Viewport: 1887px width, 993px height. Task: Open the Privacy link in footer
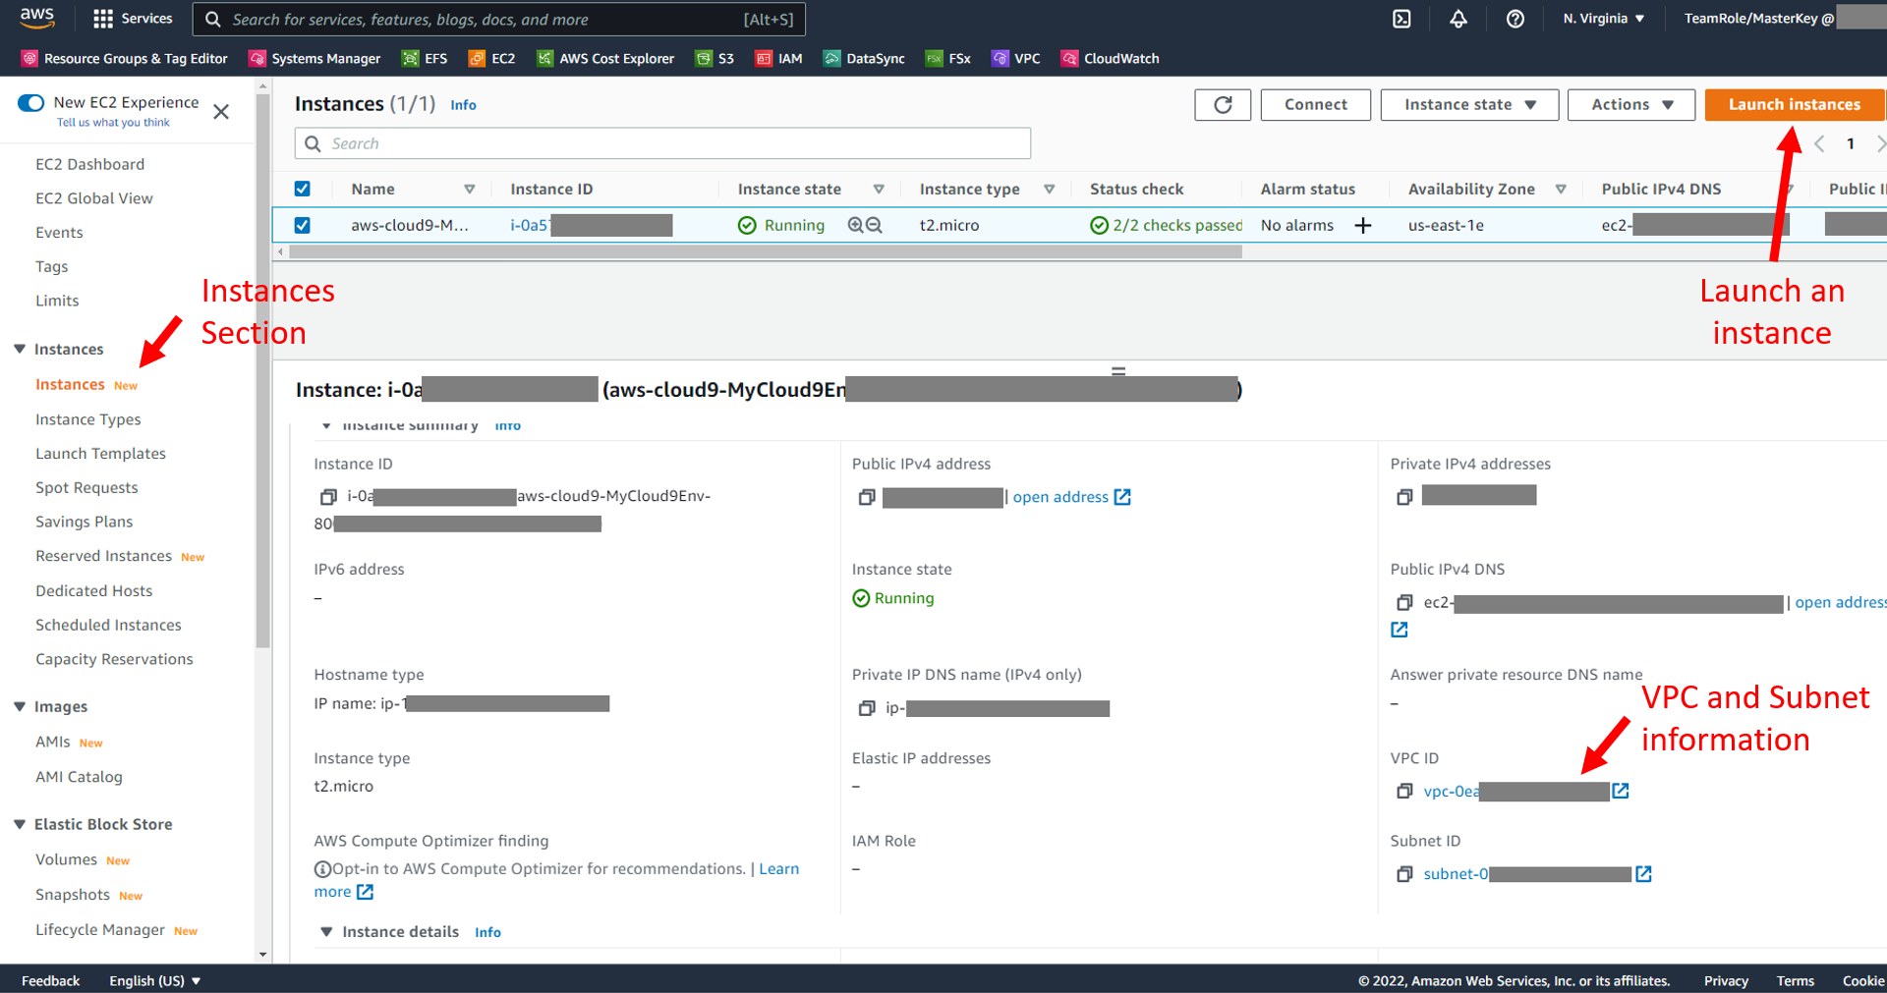[1726, 980]
